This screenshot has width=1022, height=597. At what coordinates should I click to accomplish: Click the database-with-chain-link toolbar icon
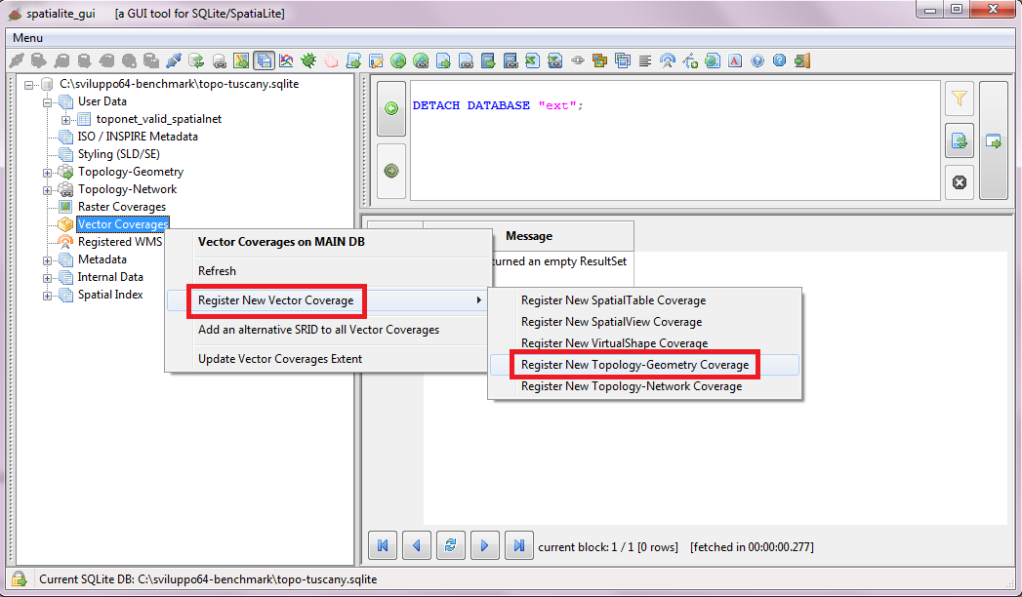pyautogui.click(x=219, y=61)
